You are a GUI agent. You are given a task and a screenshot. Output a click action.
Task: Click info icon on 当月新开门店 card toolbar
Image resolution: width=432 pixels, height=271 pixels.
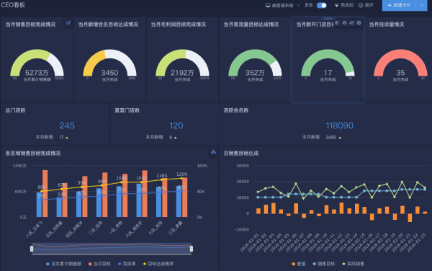pyautogui.click(x=344, y=23)
